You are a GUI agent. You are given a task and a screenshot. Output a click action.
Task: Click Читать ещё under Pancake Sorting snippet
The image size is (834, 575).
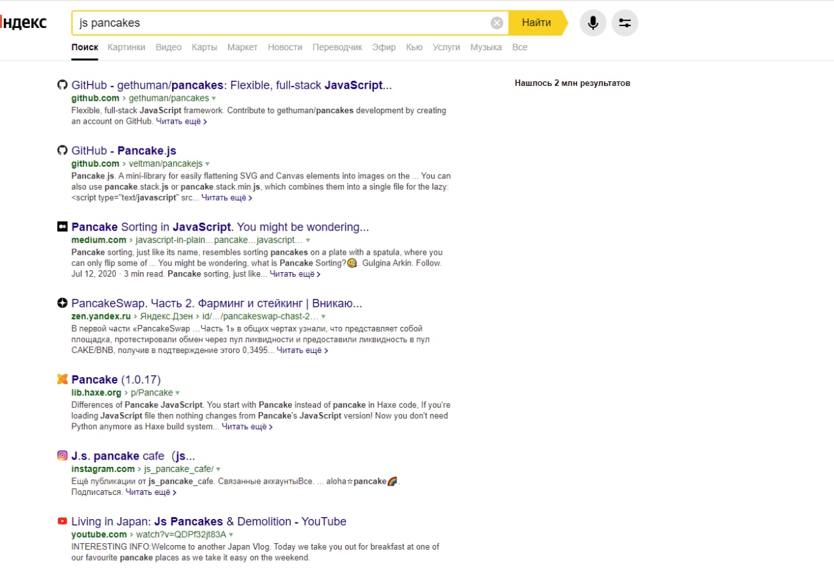point(295,274)
